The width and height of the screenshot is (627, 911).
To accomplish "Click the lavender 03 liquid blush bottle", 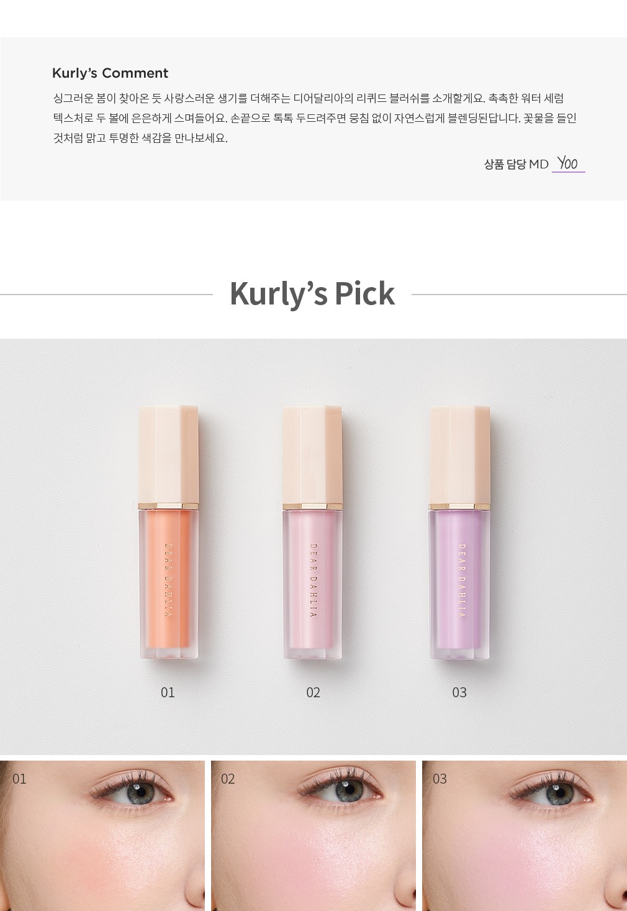I will [460, 533].
